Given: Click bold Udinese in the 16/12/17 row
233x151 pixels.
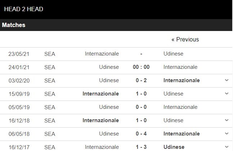Looking at the screenshot, I should 174,147.
